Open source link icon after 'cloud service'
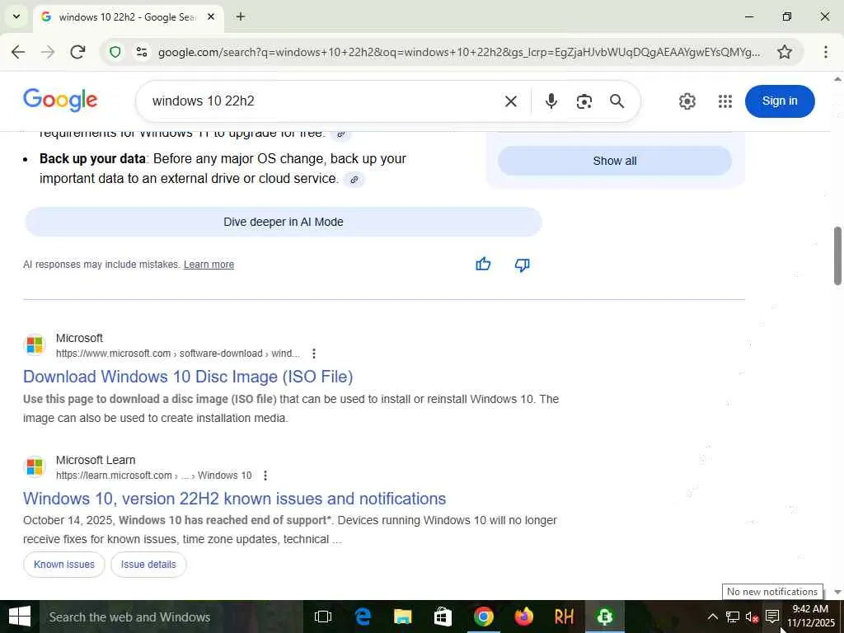 [x=354, y=179]
